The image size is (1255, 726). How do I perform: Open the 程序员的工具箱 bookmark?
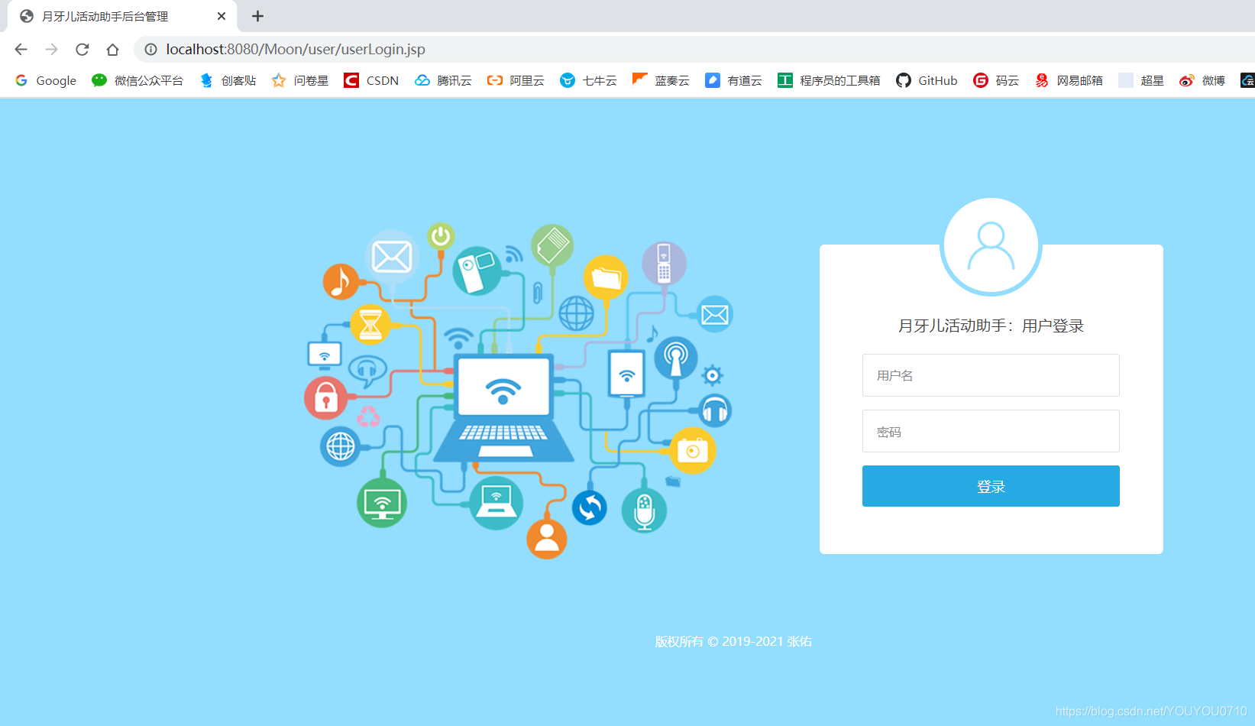pos(828,80)
